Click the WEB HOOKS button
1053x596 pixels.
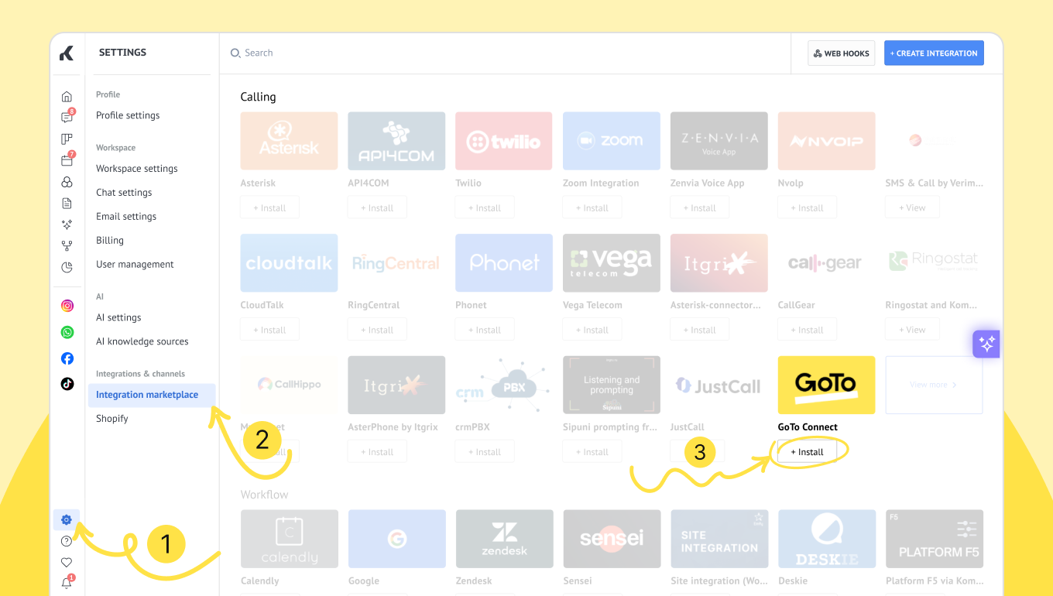(842, 53)
